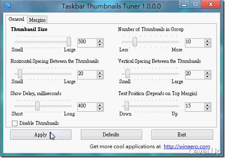Click the Defaults button

(x=111, y=135)
